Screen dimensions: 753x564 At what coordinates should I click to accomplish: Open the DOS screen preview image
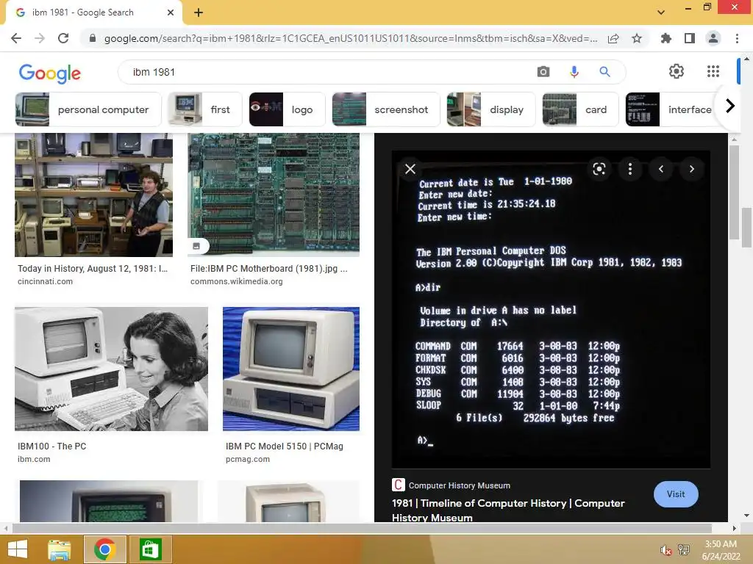(x=551, y=309)
